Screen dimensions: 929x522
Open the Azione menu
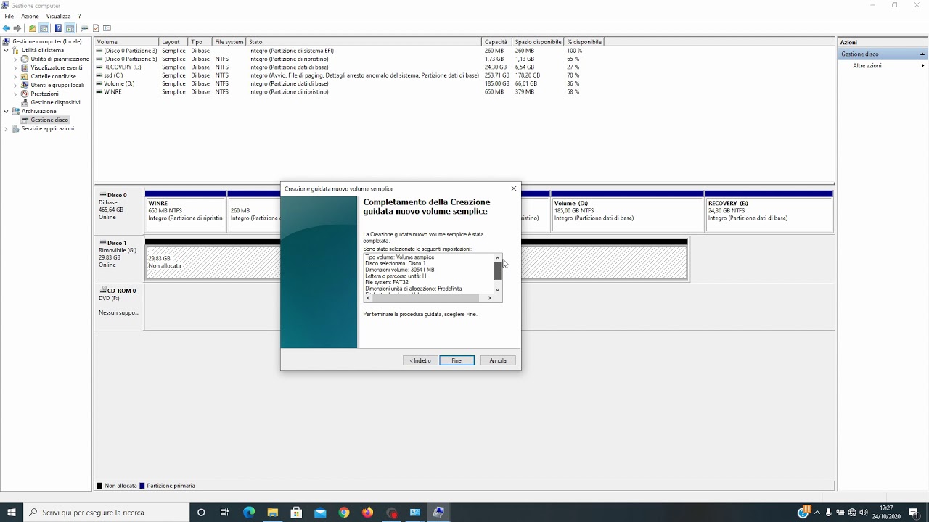coord(30,16)
